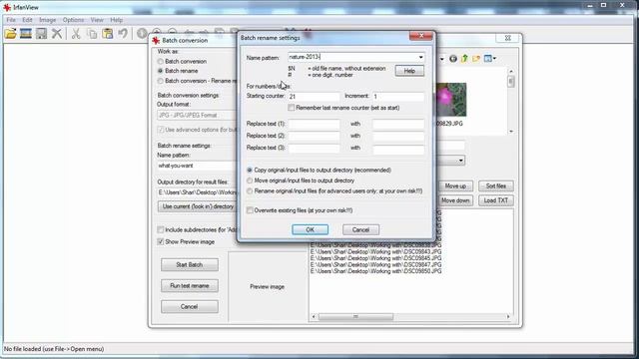Select the pink flower thumbnail
This screenshot has width=639, height=359.
point(451,100)
